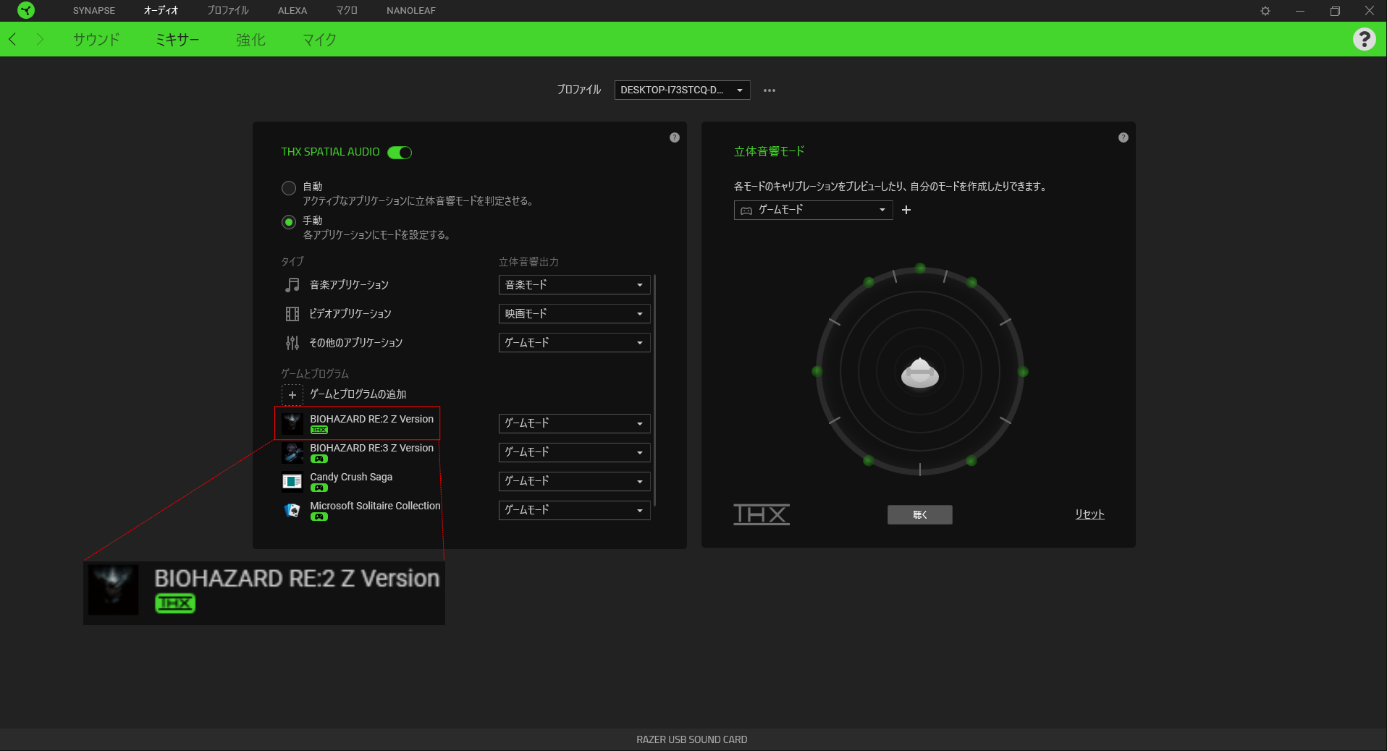Click the リセット reset link
The image size is (1387, 751).
point(1089,514)
